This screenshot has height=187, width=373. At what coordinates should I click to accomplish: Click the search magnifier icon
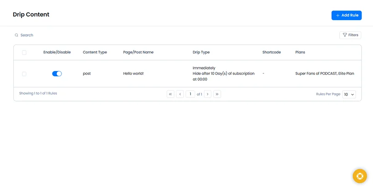[17, 35]
